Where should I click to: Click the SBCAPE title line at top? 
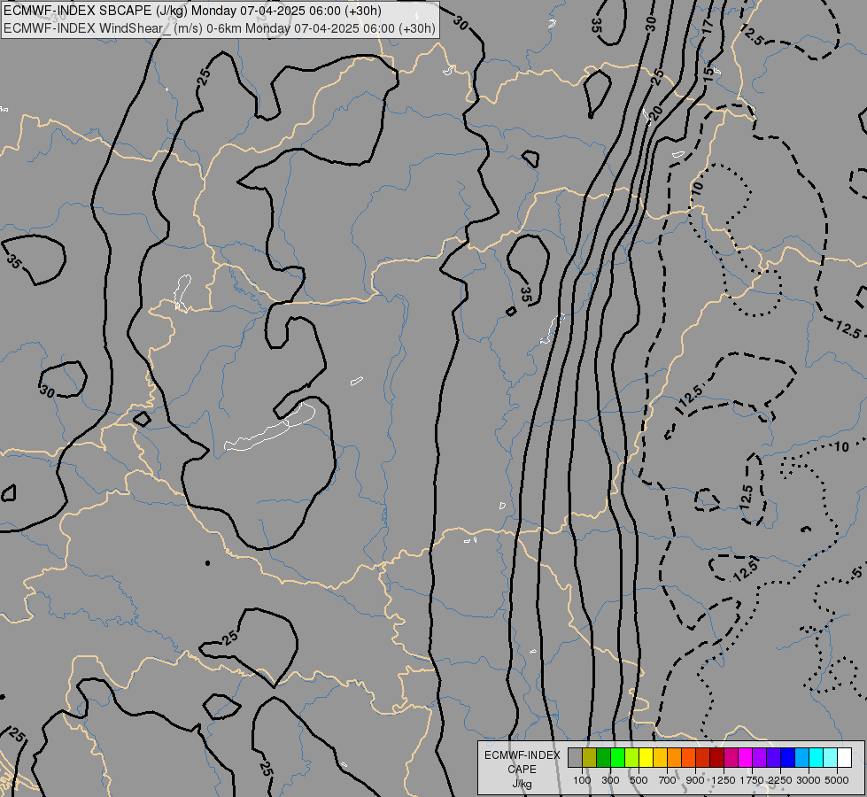tap(192, 11)
